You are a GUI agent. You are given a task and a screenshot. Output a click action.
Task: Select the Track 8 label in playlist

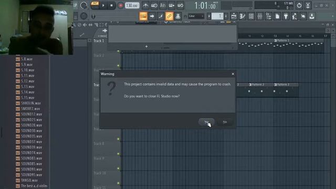click(99, 143)
